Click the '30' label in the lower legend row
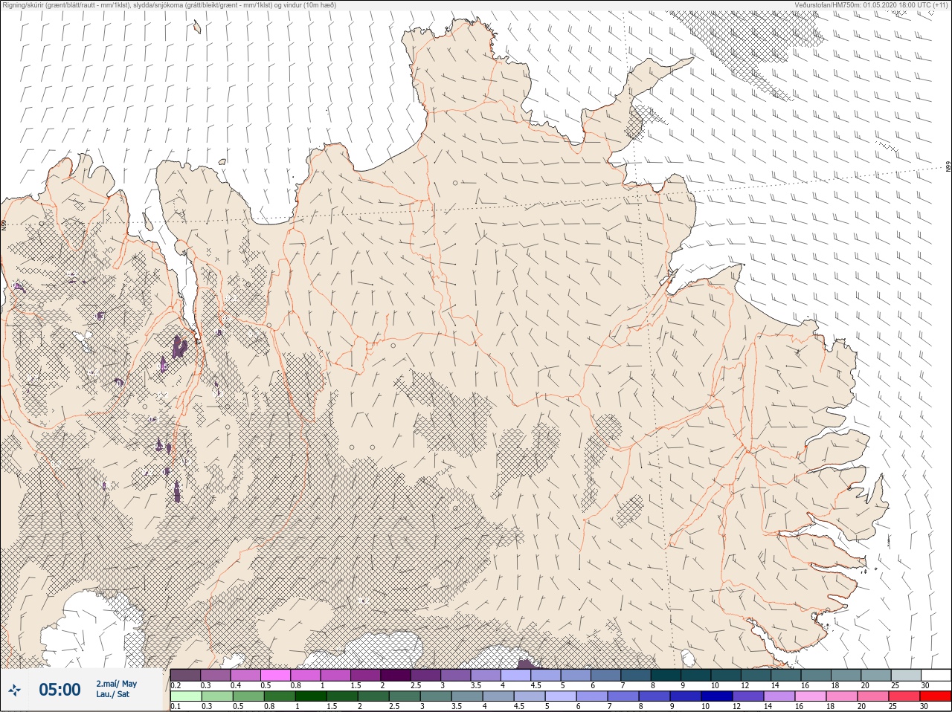The image size is (952, 712). pyautogui.click(x=925, y=707)
